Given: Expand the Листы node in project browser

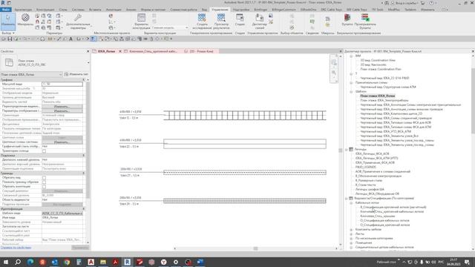Looking at the screenshot, I should click(351, 234).
